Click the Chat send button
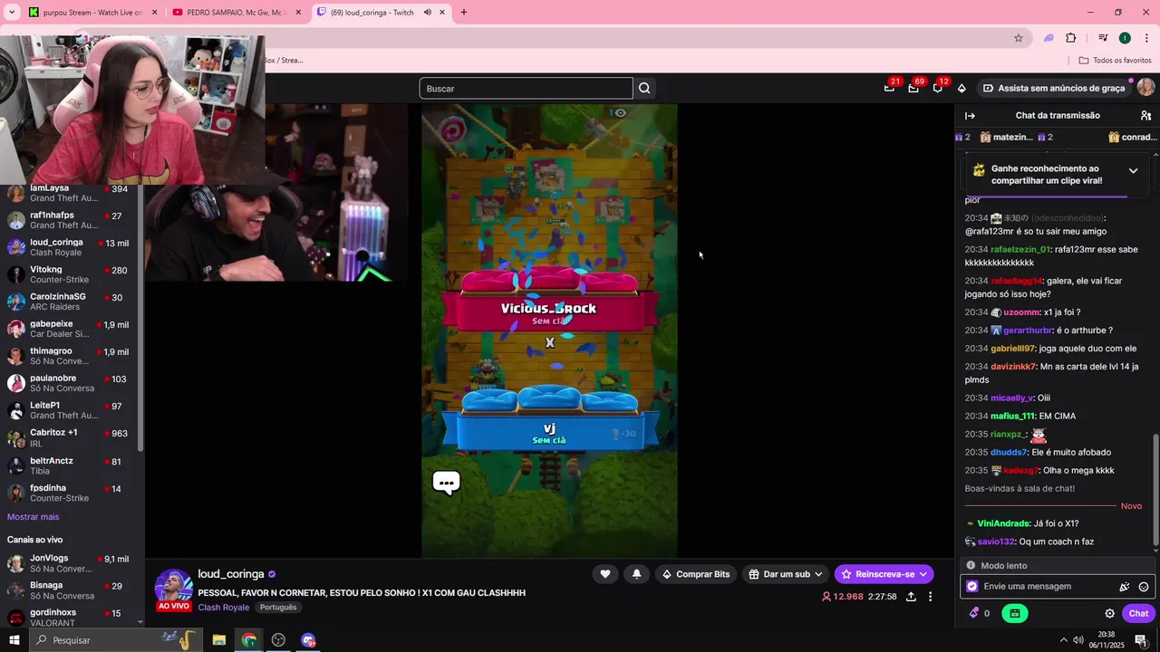 pyautogui.click(x=1138, y=613)
